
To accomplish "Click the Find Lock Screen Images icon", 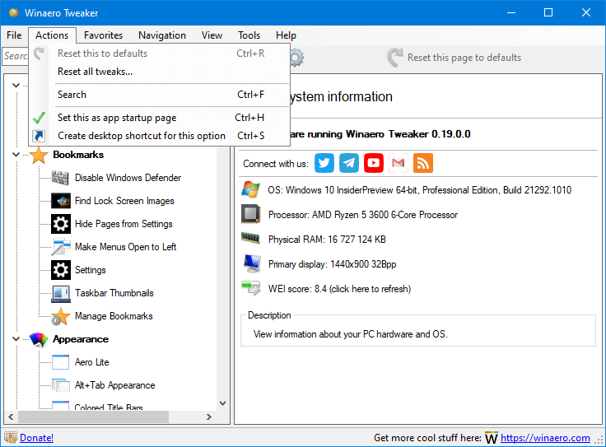I will 61,201.
